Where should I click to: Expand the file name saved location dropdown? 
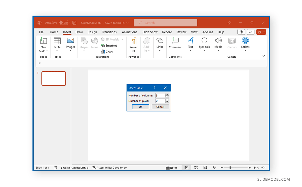pos(127,23)
